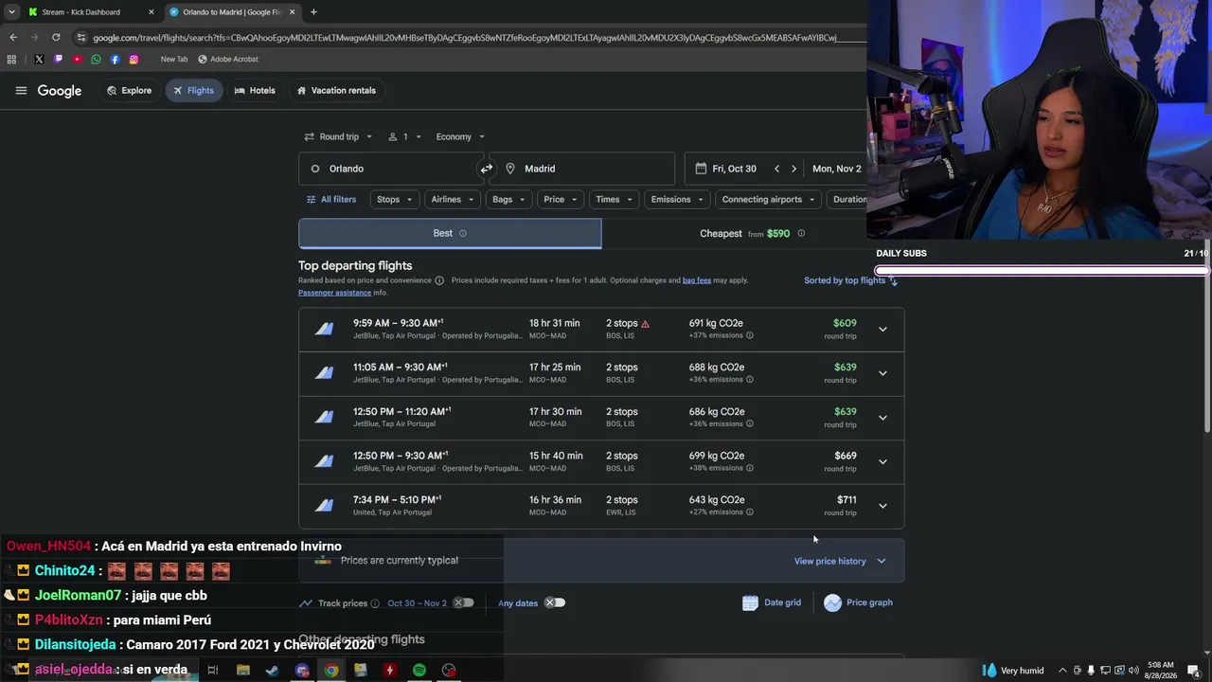Open the Economy class dropdown
The width and height of the screenshot is (1212, 682).
[460, 136]
